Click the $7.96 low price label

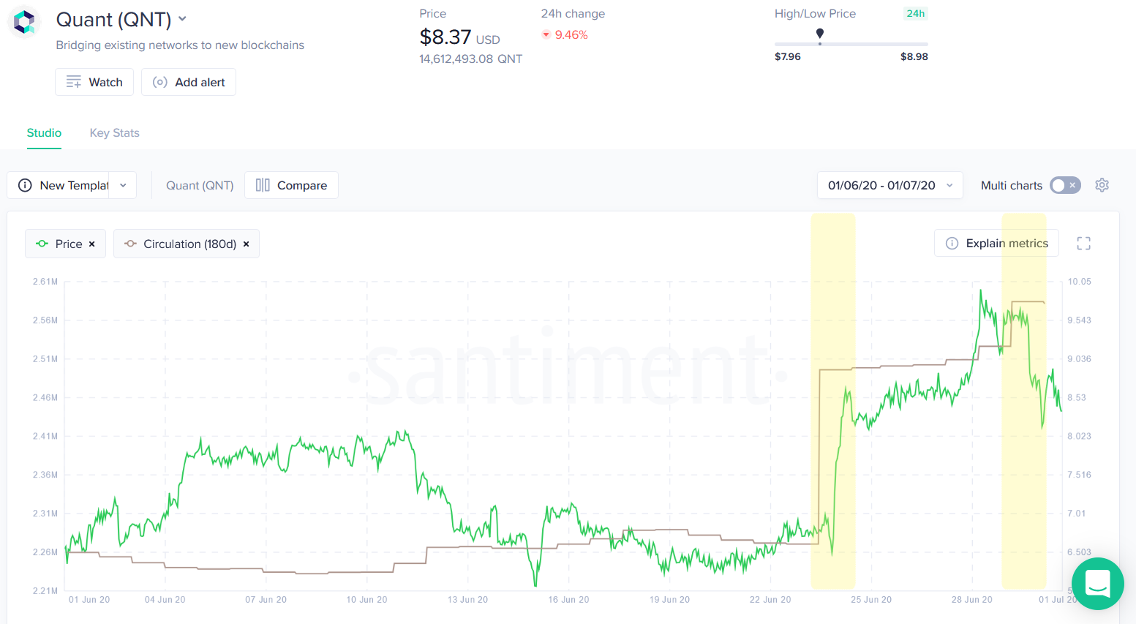click(788, 56)
